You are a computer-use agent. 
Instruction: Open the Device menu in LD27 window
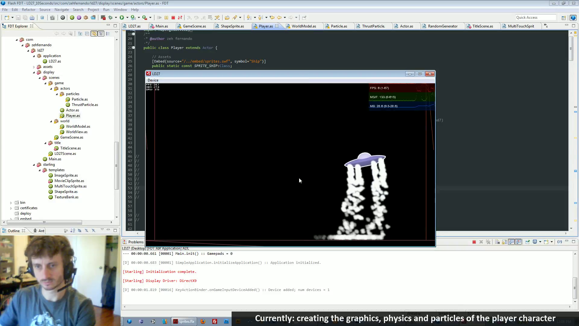pyautogui.click(x=153, y=80)
